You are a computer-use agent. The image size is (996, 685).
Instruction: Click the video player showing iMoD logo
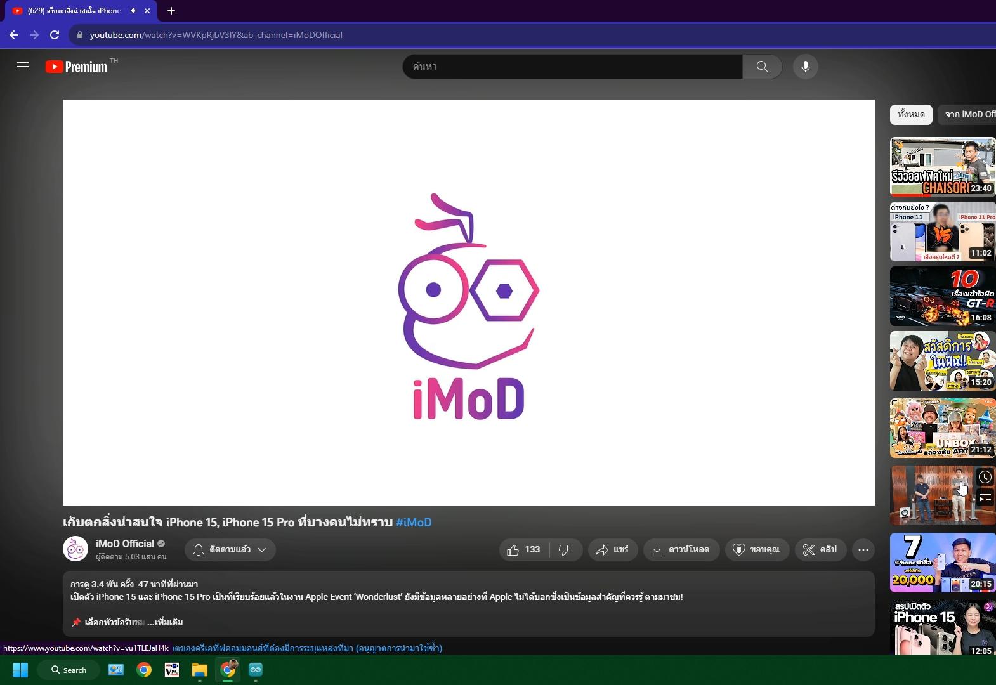click(469, 303)
